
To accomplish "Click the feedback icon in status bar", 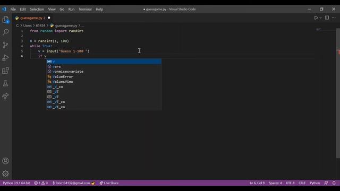I will pos(326,183).
